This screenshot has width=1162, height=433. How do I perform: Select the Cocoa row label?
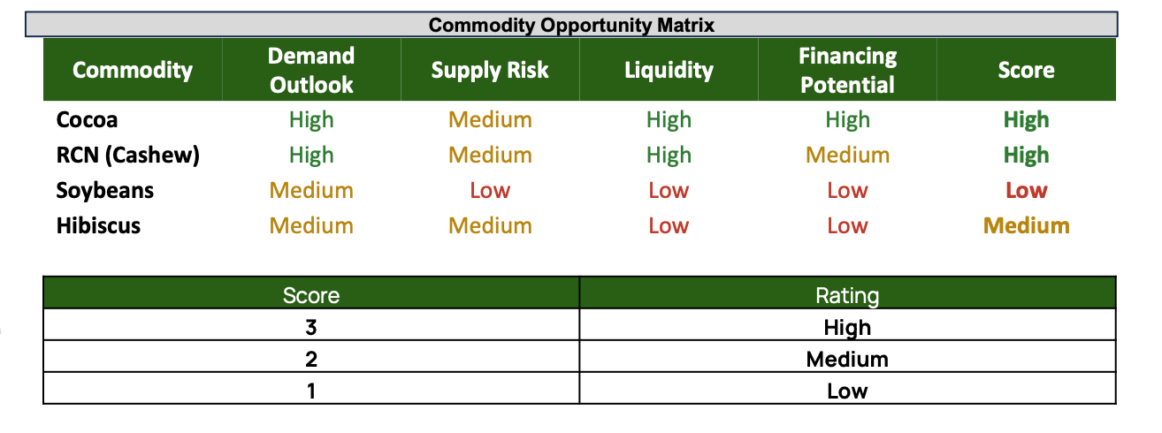(87, 119)
